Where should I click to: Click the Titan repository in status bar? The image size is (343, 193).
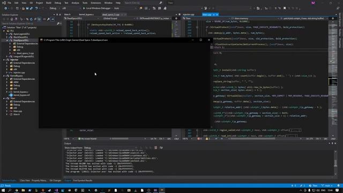pyautogui.click(x=313, y=185)
